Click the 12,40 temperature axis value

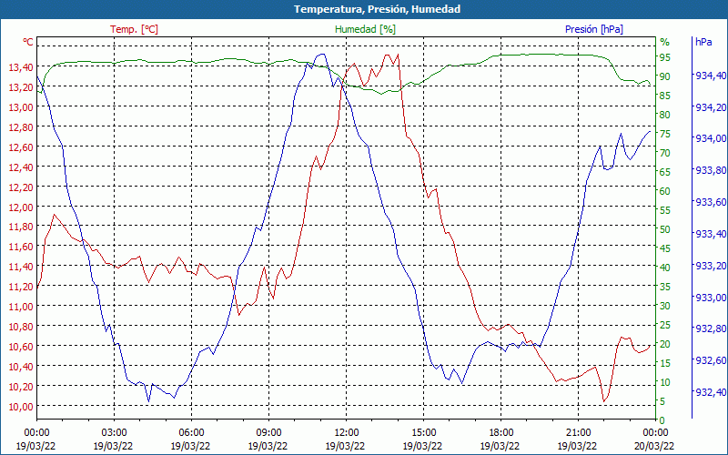pos(21,167)
